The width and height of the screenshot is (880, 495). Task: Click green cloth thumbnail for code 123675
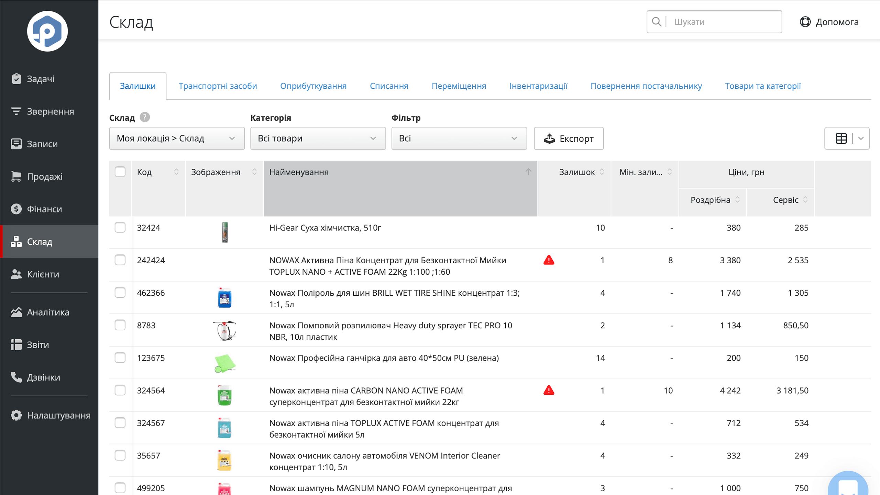point(225,363)
